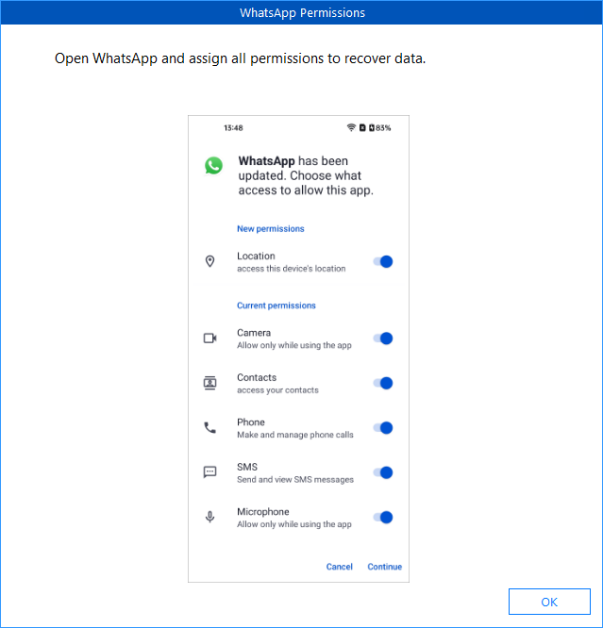Toggle the SMS permission switch
The width and height of the screenshot is (603, 628).
click(382, 472)
